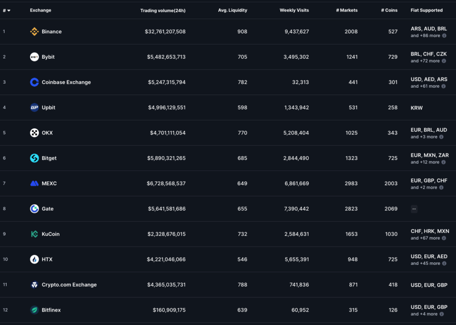
Task: Sort by # Coins header
Action: [389, 10]
